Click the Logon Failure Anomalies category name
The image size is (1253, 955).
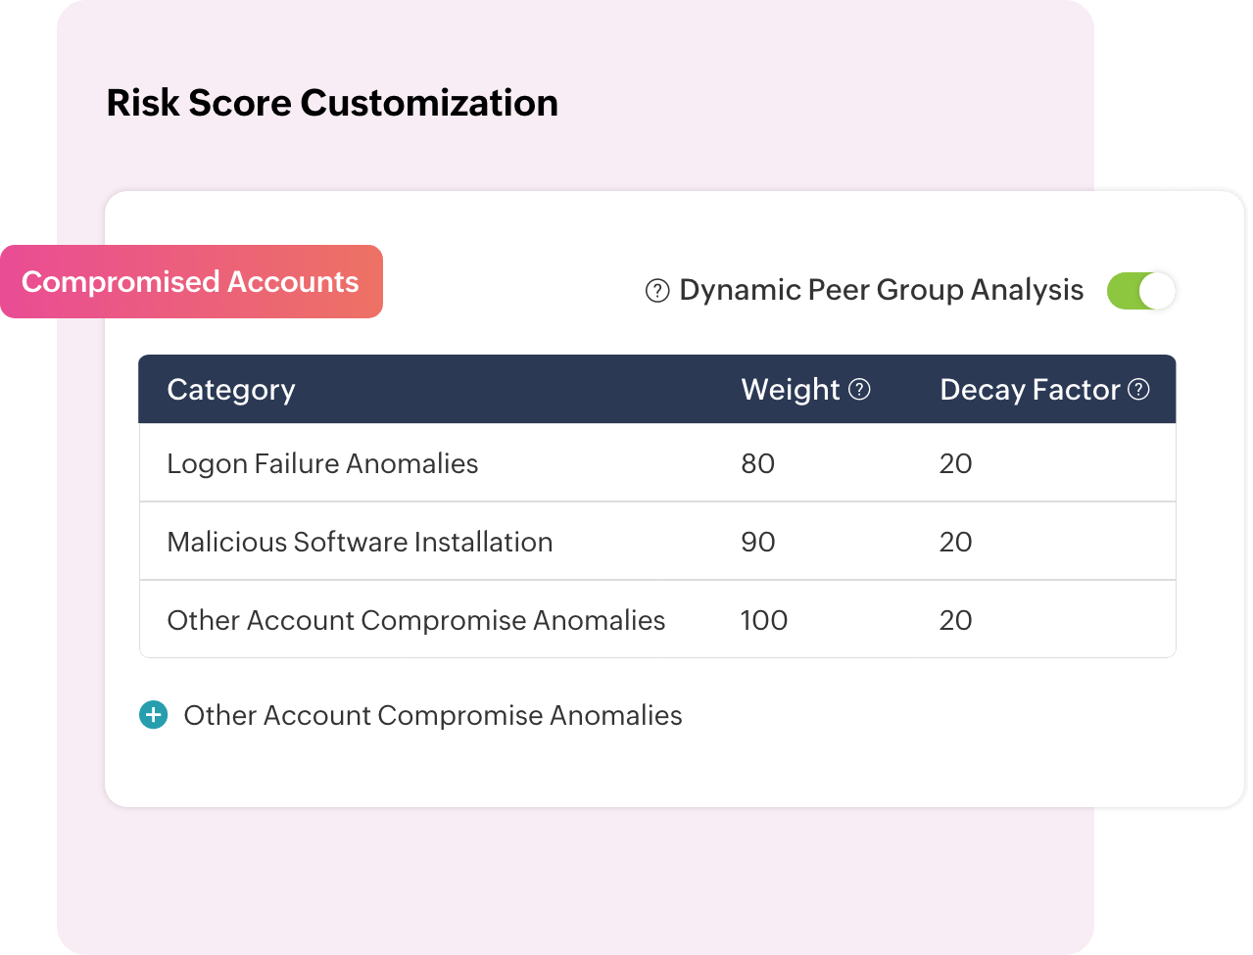tap(322, 462)
